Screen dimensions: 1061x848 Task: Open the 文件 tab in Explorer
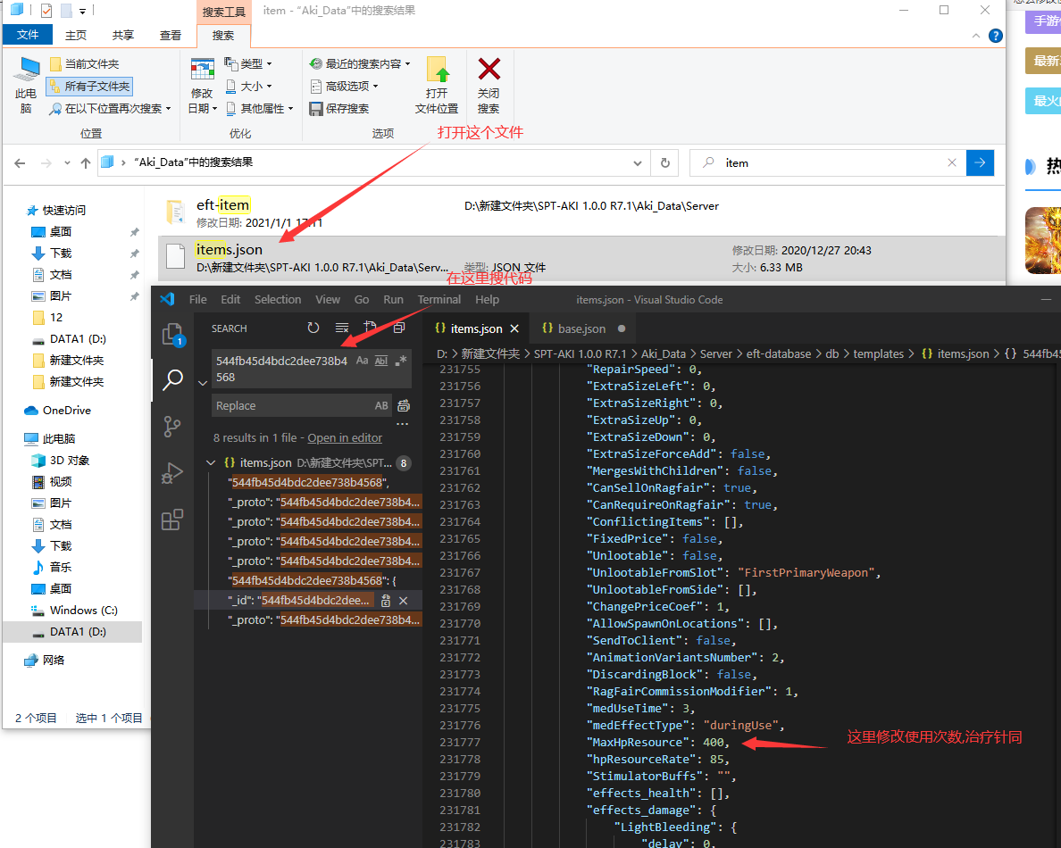(28, 35)
